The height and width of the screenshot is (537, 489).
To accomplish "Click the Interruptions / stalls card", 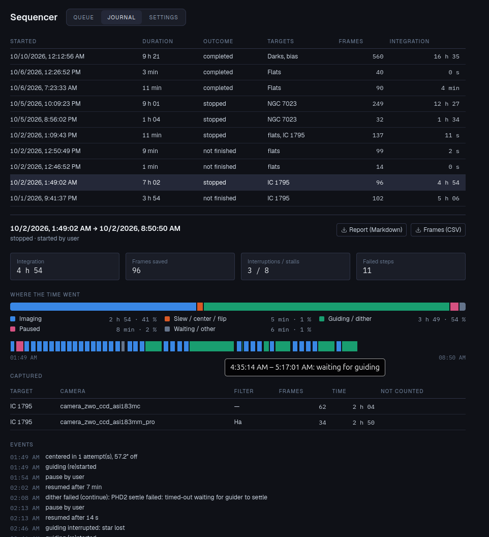I will coord(295,266).
